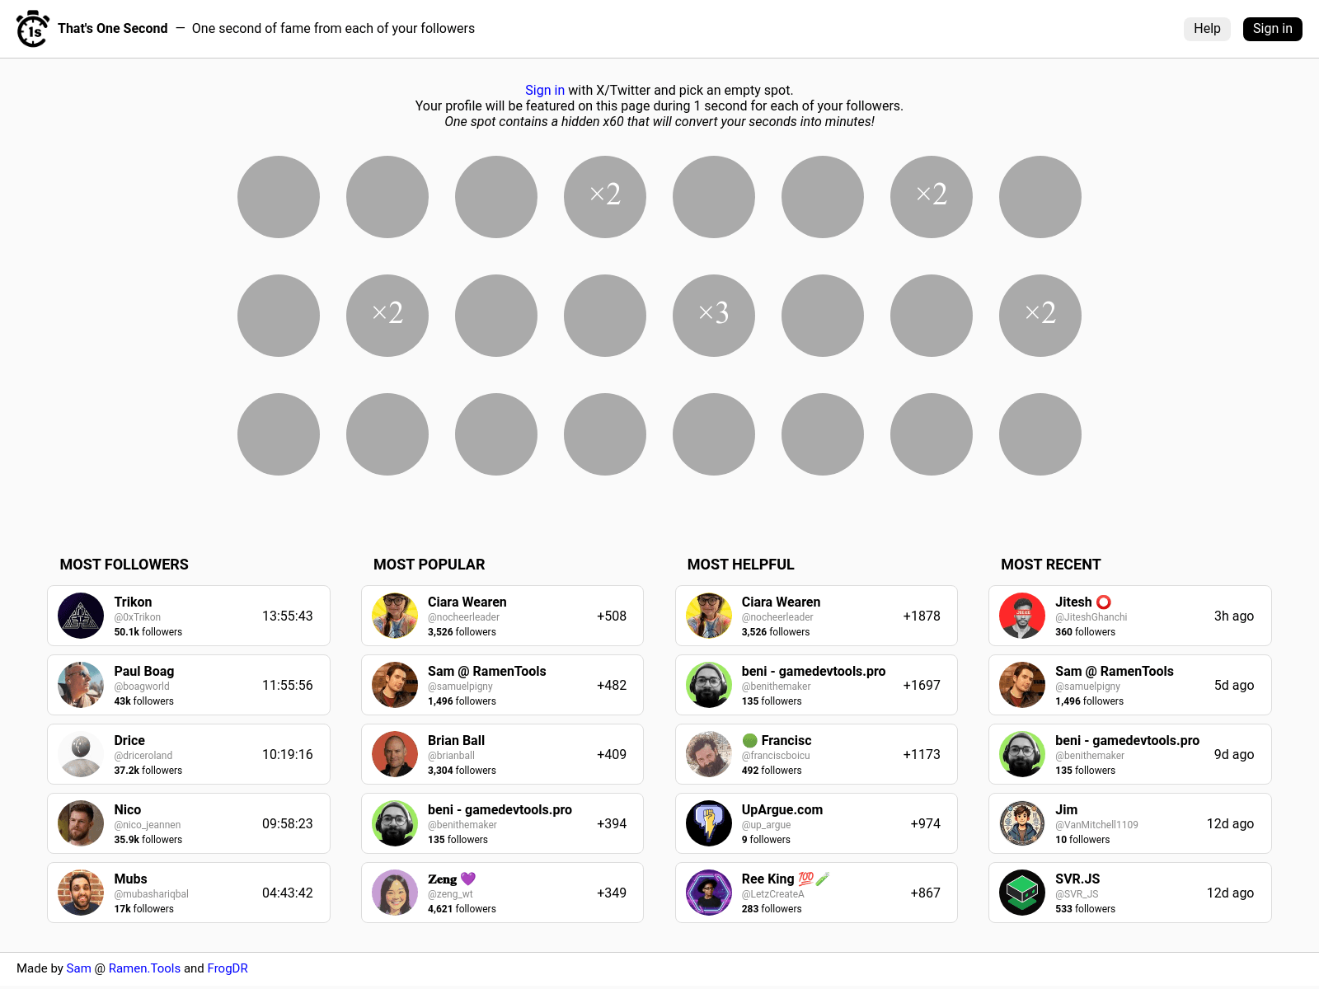Click the UpArgue.com fist avatar
1319x989 pixels.
pos(708,823)
